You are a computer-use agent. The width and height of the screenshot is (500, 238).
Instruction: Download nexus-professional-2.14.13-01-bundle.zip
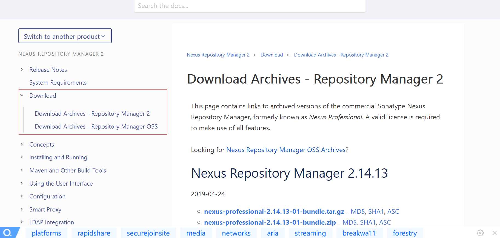(x=270, y=222)
